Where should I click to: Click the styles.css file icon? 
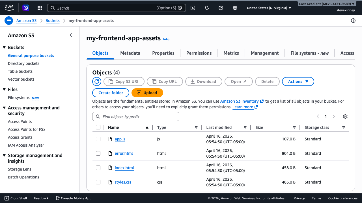pyautogui.click(x=111, y=182)
